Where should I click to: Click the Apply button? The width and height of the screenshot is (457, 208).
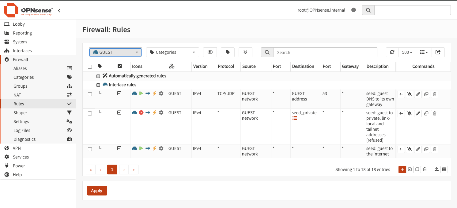coord(97,191)
